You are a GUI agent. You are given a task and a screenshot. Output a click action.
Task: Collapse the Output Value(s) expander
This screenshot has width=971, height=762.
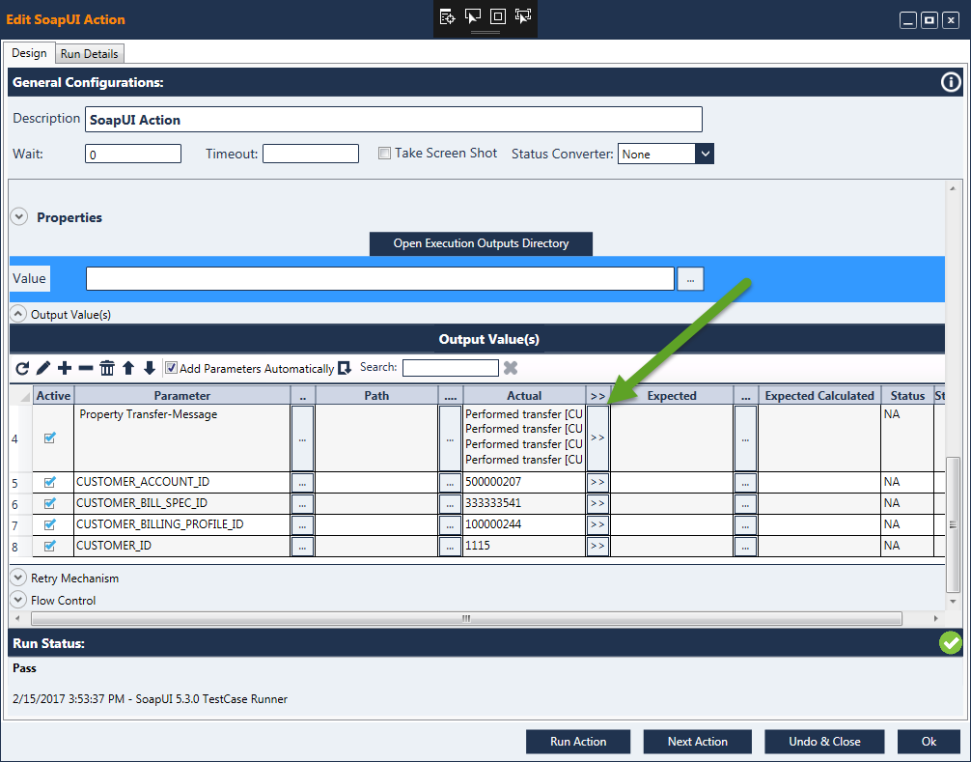[x=18, y=314]
